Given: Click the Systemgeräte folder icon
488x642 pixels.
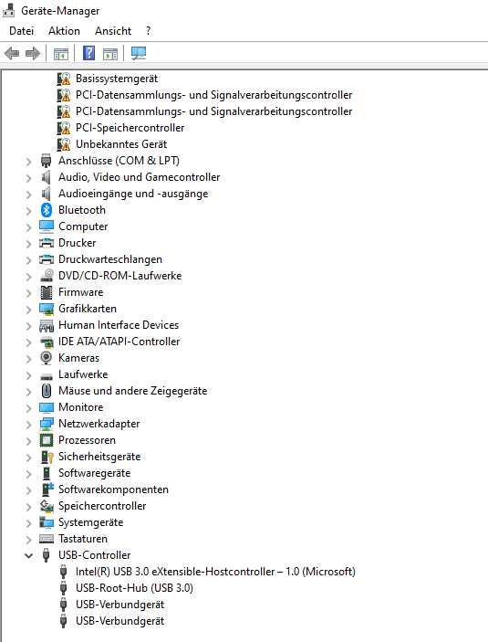Looking at the screenshot, I should tap(47, 522).
